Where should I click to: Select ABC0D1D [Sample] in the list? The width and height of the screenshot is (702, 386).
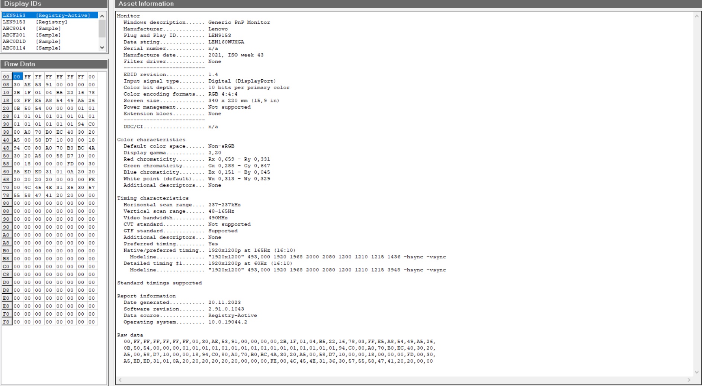(x=50, y=41)
